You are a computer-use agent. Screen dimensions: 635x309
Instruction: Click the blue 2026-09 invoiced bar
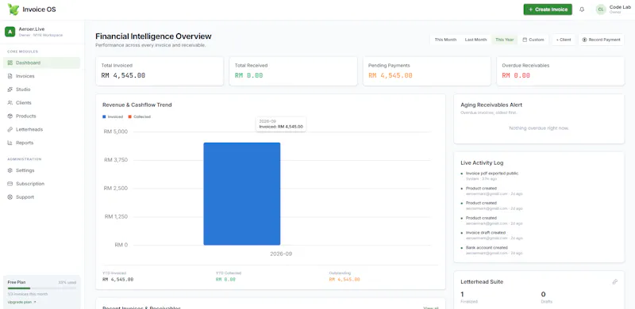point(242,194)
